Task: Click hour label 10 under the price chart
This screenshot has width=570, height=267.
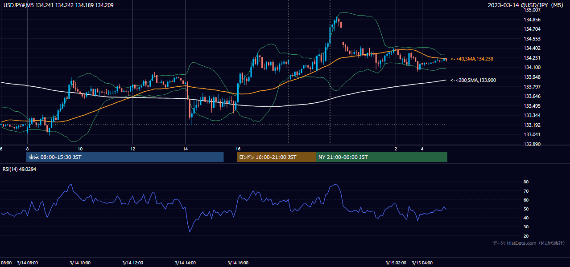Action: pyautogui.click(x=80, y=149)
